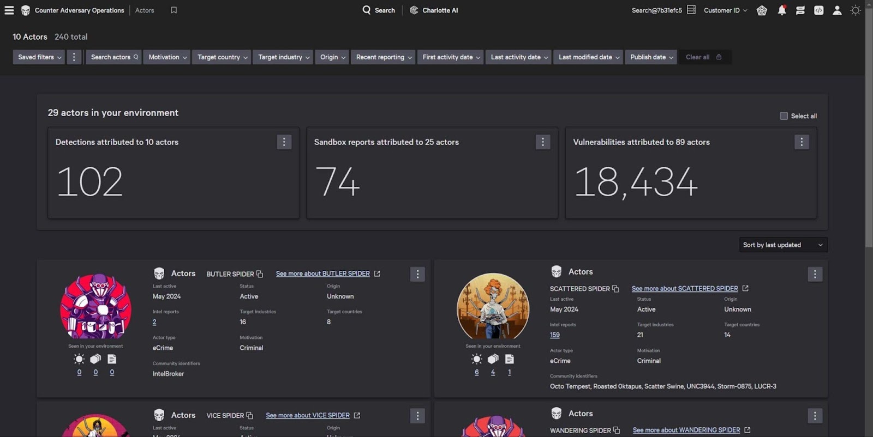Open Detections card three-dot menu
873x437 pixels.
(x=284, y=142)
